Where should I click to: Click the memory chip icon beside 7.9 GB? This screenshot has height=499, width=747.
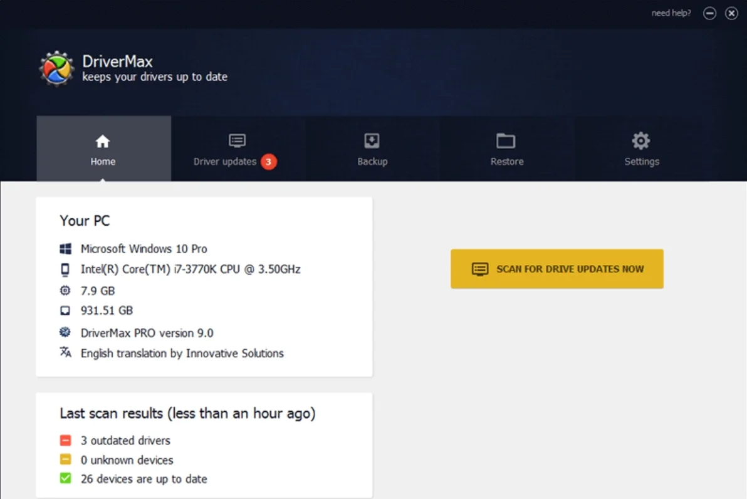65,290
